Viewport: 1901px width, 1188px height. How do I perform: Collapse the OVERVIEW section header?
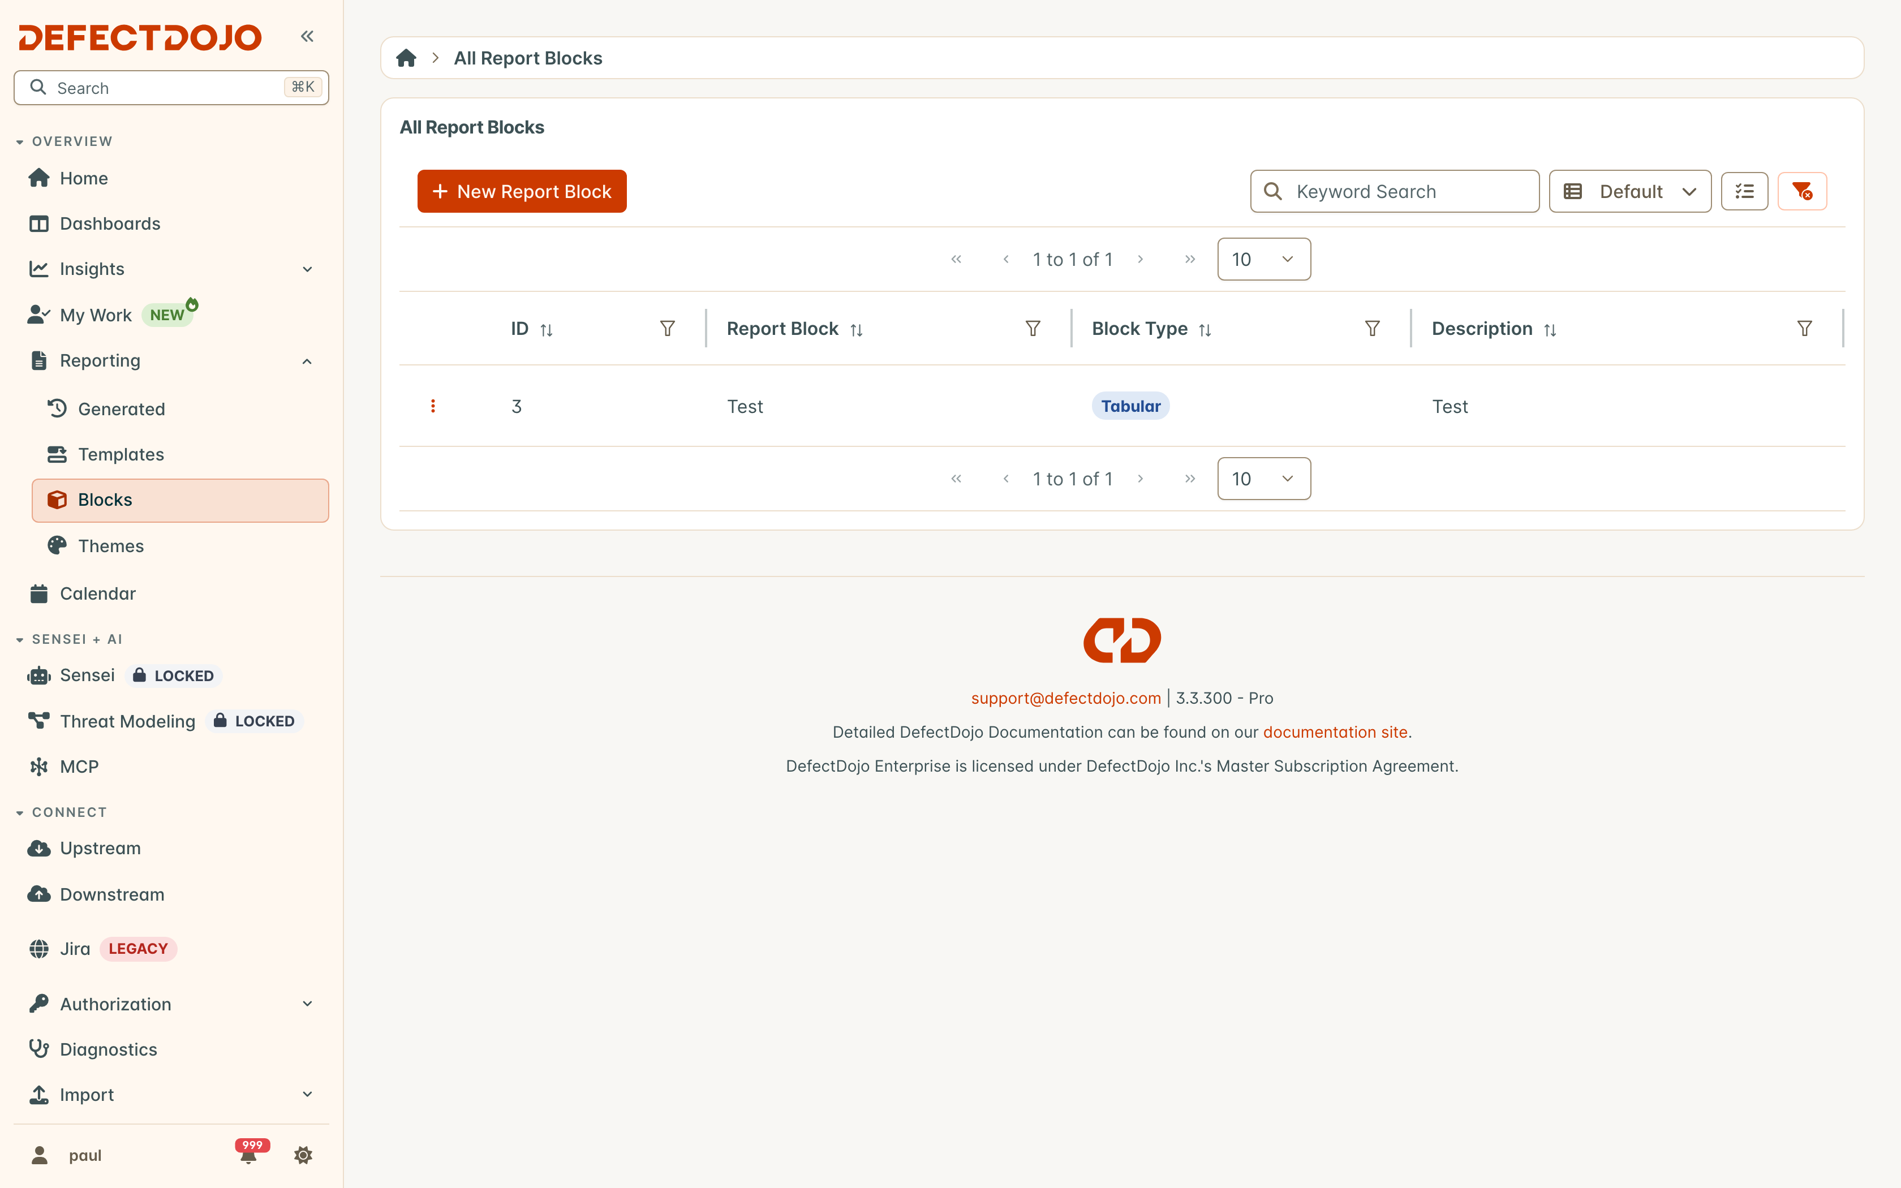point(64,141)
